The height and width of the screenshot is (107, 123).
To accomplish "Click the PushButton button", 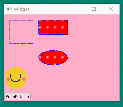I will [18, 96].
